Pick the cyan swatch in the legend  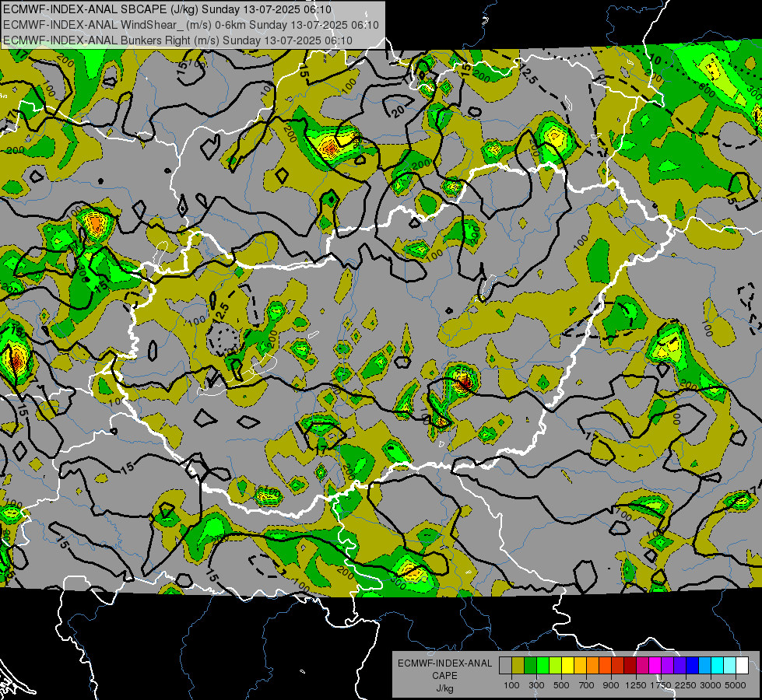(x=718, y=666)
